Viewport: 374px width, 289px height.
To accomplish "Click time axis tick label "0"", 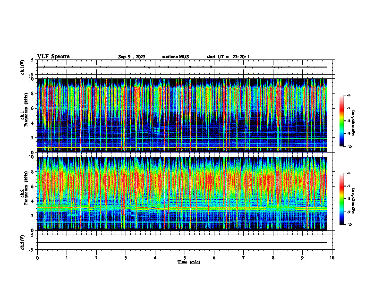I will [37, 258].
